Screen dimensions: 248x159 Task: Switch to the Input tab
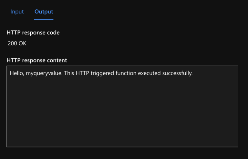tap(17, 12)
